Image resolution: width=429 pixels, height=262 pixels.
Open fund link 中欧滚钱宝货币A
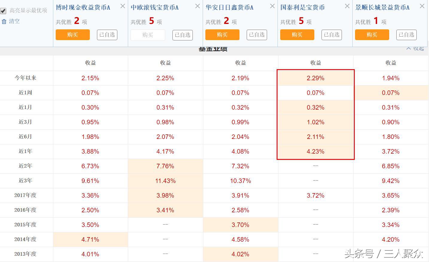click(x=155, y=7)
